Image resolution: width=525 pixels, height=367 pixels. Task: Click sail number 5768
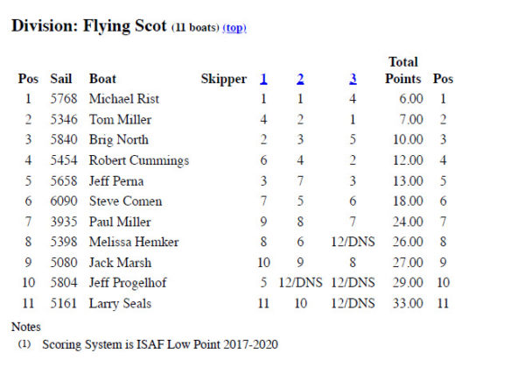pos(65,99)
